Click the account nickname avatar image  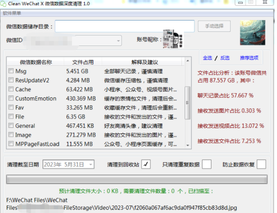tap(173, 39)
